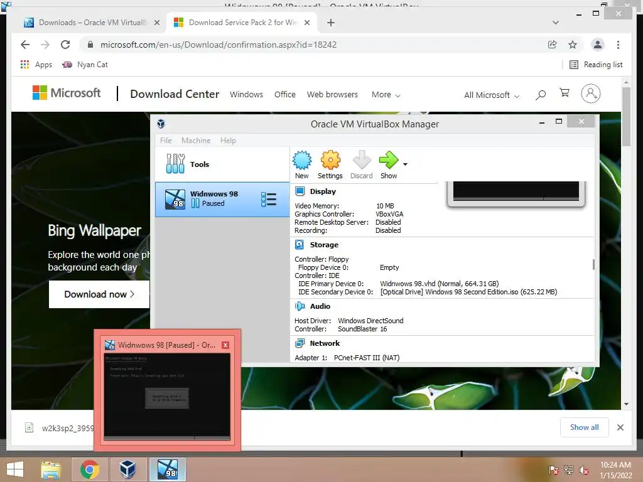This screenshot has width=643, height=482.
Task: Click the browser page vertical scrollbar
Action: 626,116
